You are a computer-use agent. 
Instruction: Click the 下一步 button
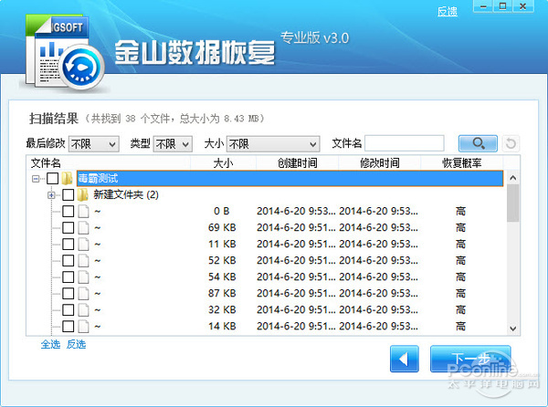point(470,359)
